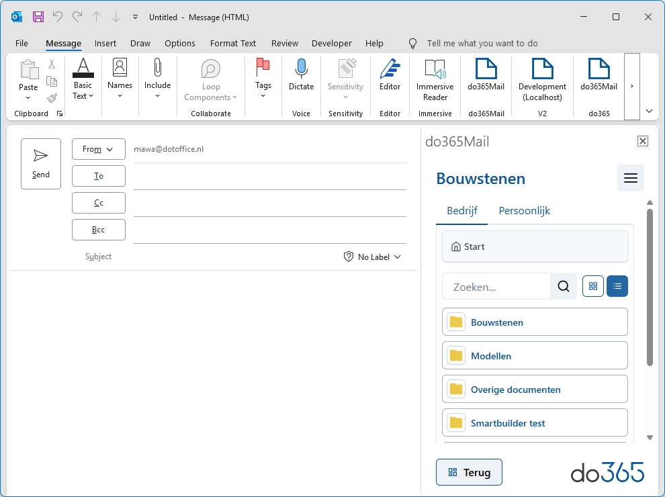Screen dimensions: 665x497
Task: Open the Include attachments menu
Action: [x=157, y=79]
